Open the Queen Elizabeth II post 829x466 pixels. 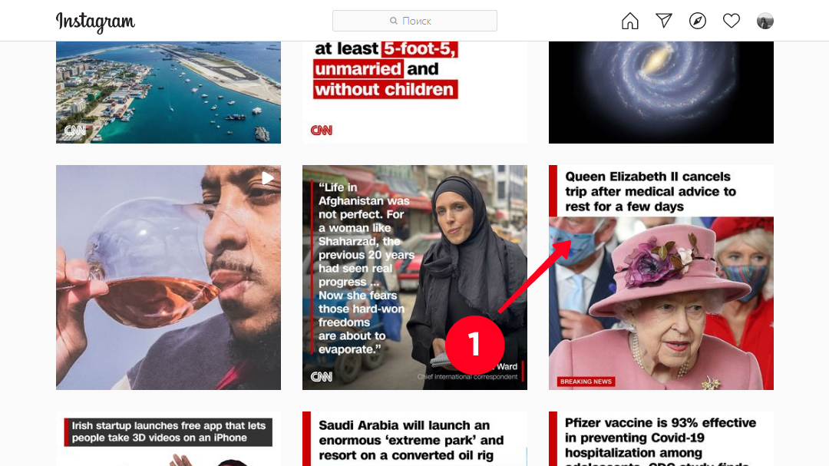coord(661,277)
